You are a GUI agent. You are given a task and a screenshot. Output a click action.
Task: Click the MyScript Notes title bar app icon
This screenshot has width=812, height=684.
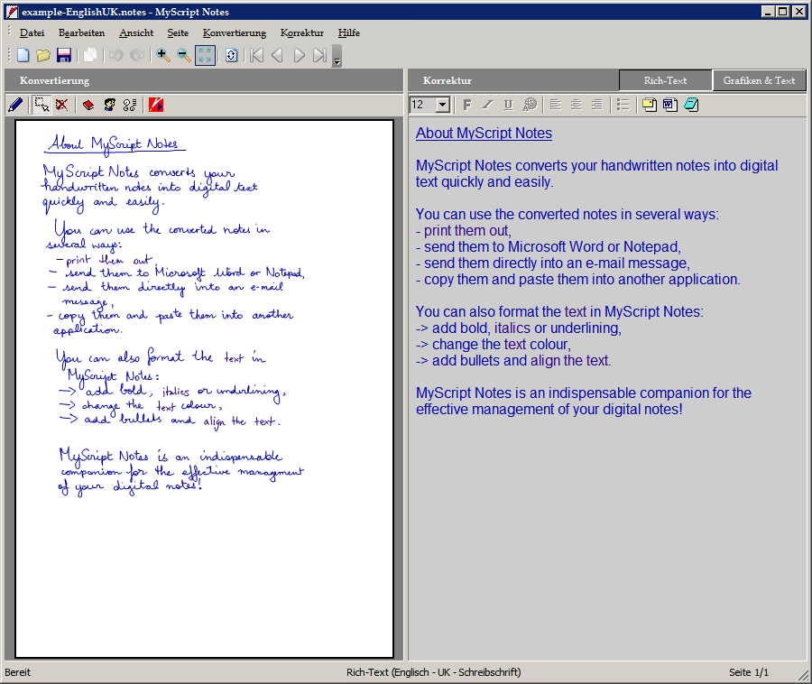click(x=12, y=12)
